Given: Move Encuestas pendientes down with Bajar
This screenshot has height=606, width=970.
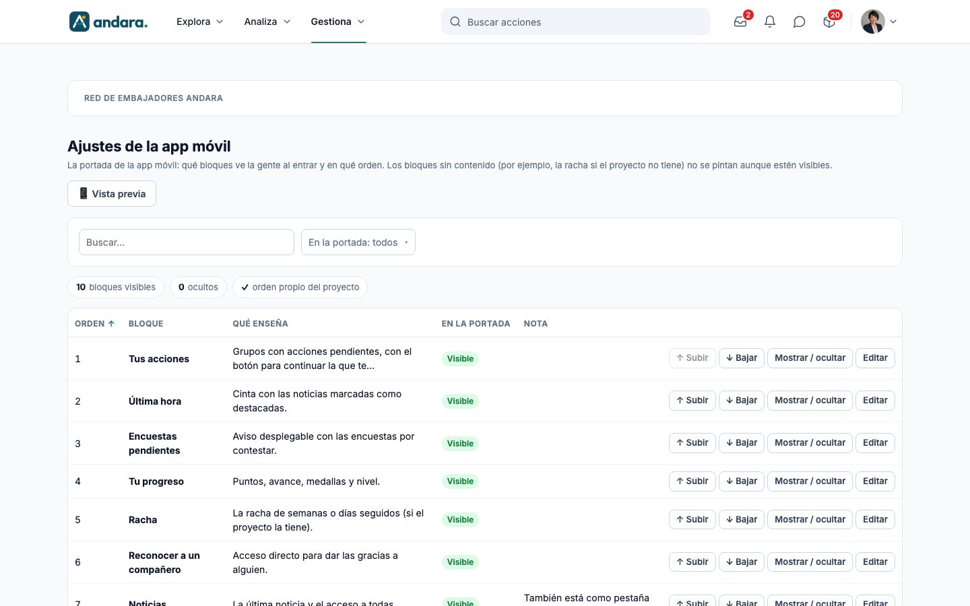Looking at the screenshot, I should (x=742, y=443).
